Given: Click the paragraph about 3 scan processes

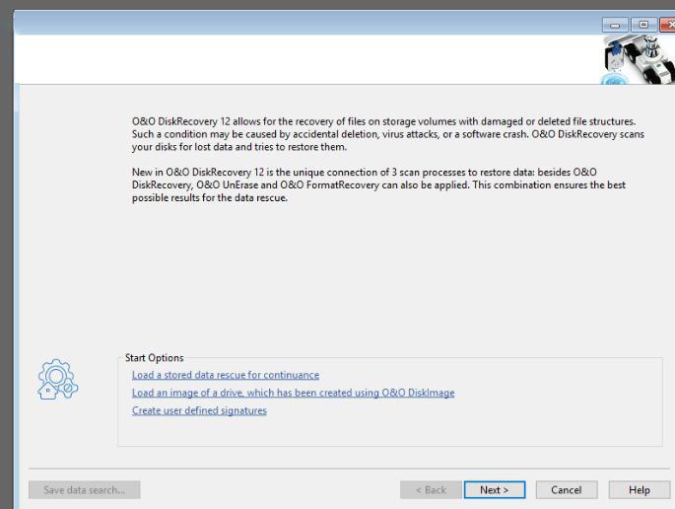Looking at the screenshot, I should coord(378,184).
